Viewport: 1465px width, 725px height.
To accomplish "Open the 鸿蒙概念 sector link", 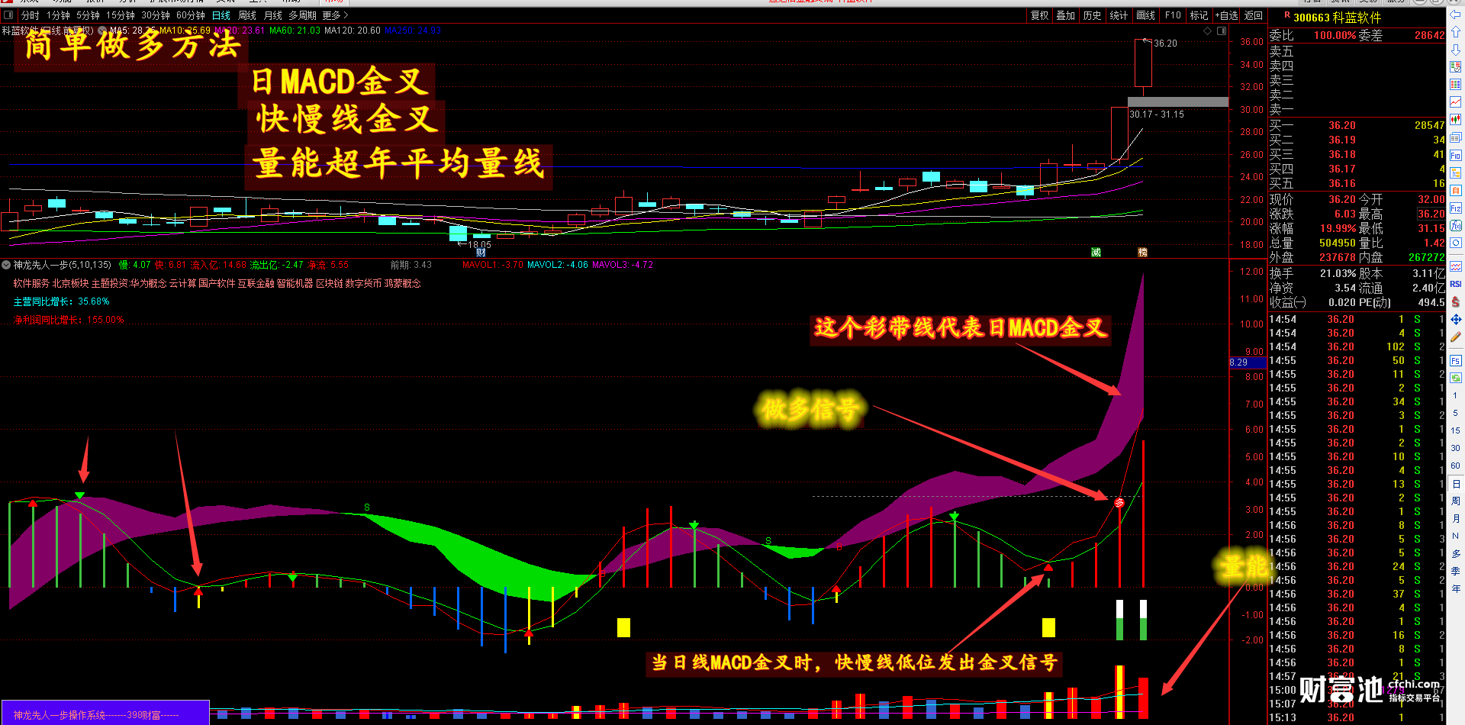I will coord(402,283).
